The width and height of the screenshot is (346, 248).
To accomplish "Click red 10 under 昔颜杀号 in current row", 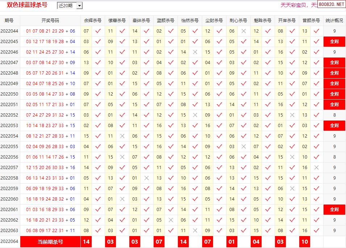I will (305, 242).
